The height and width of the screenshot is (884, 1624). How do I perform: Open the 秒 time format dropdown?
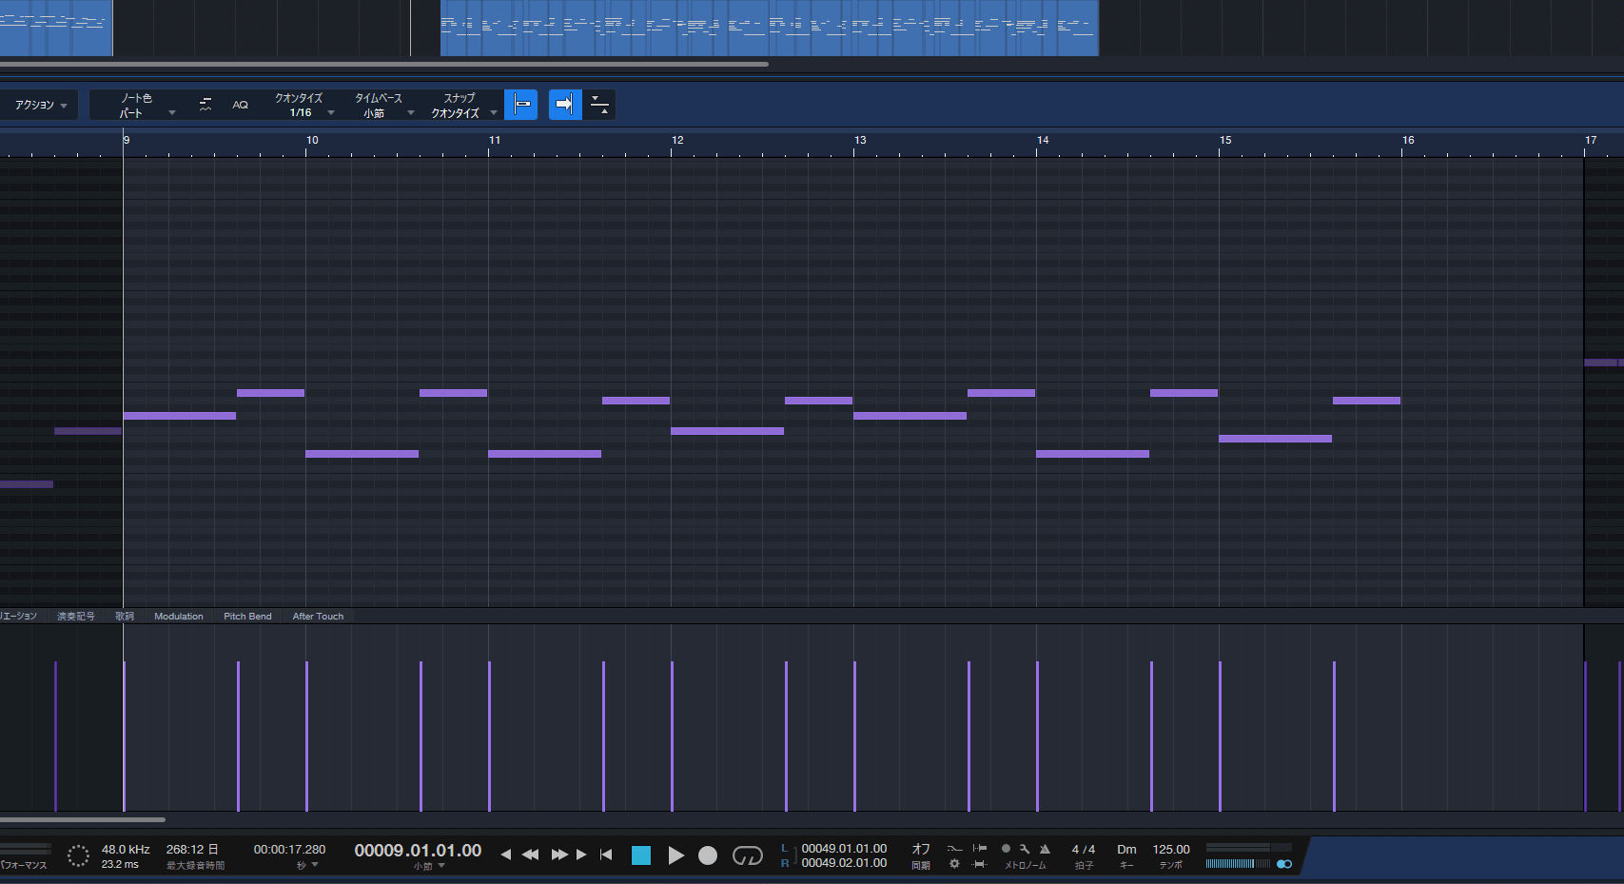tap(306, 866)
